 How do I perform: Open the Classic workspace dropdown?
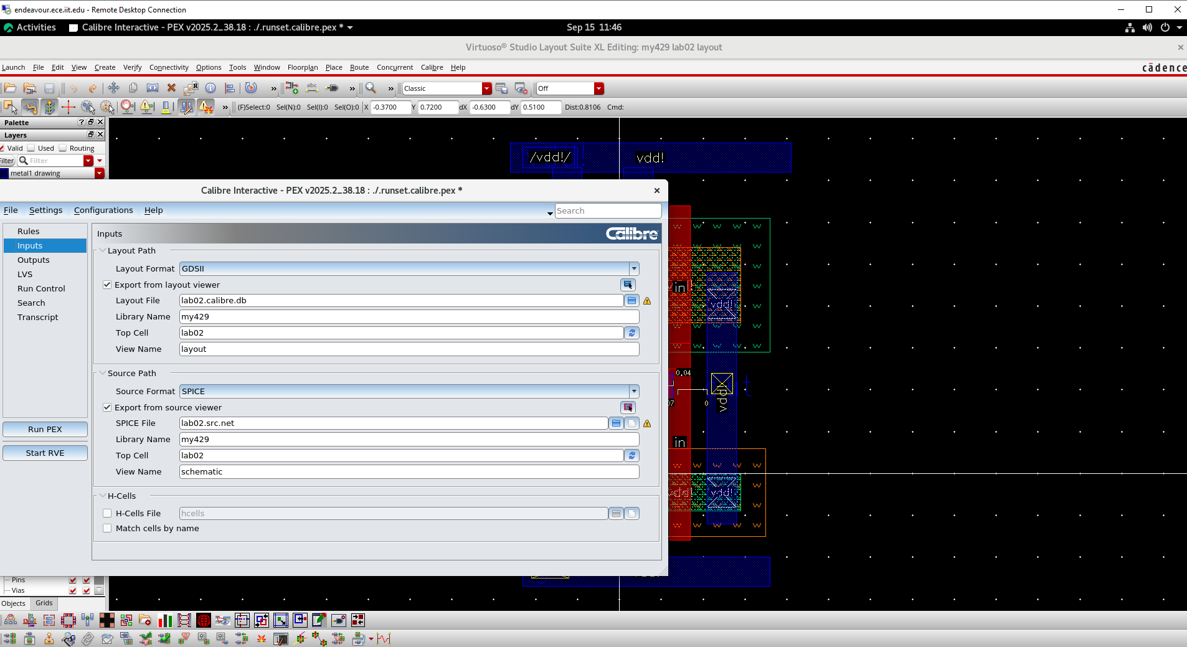[x=487, y=88]
